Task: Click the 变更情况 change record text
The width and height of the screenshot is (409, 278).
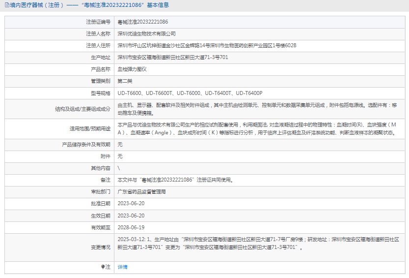Action: (258, 244)
